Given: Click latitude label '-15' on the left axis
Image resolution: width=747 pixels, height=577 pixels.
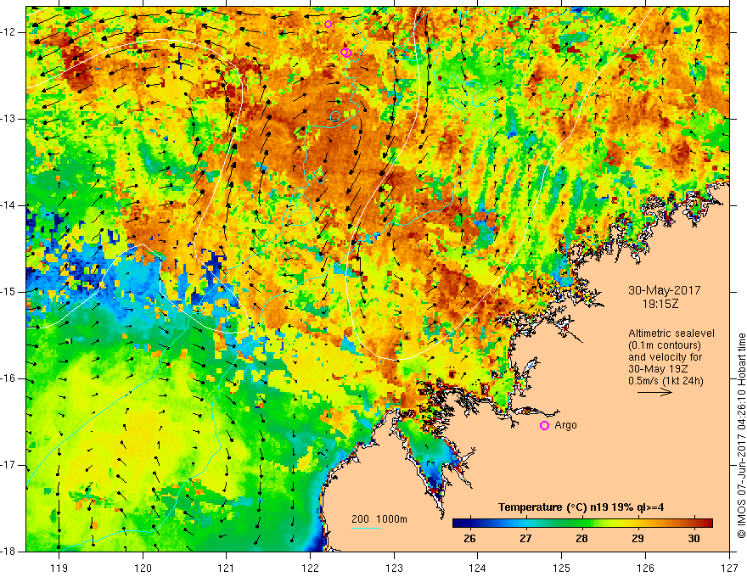Looking at the screenshot, I should [x=9, y=292].
